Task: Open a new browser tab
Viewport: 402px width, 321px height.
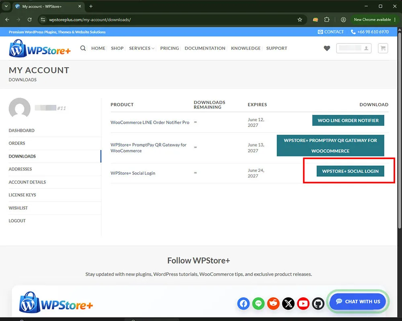Action: pyautogui.click(x=91, y=6)
